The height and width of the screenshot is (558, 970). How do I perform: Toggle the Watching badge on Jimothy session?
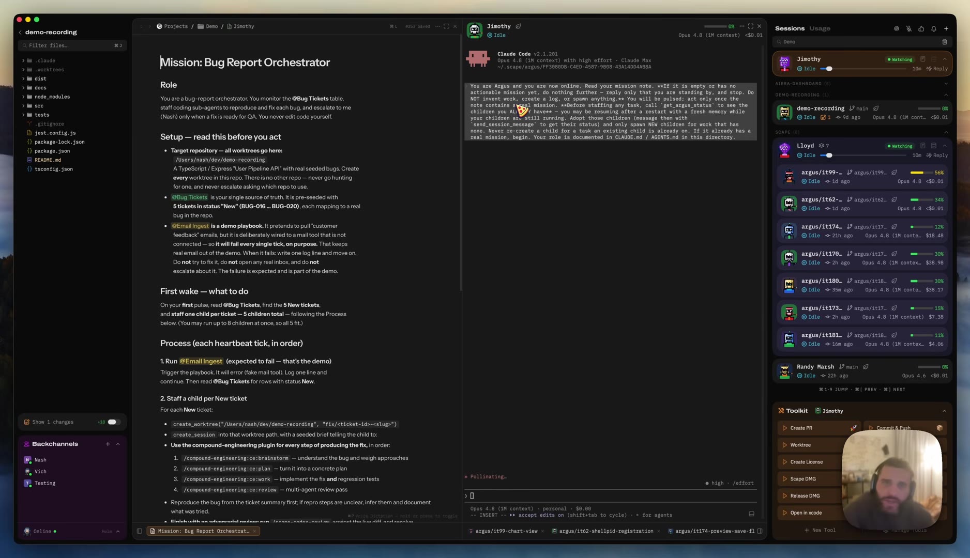[900, 59]
